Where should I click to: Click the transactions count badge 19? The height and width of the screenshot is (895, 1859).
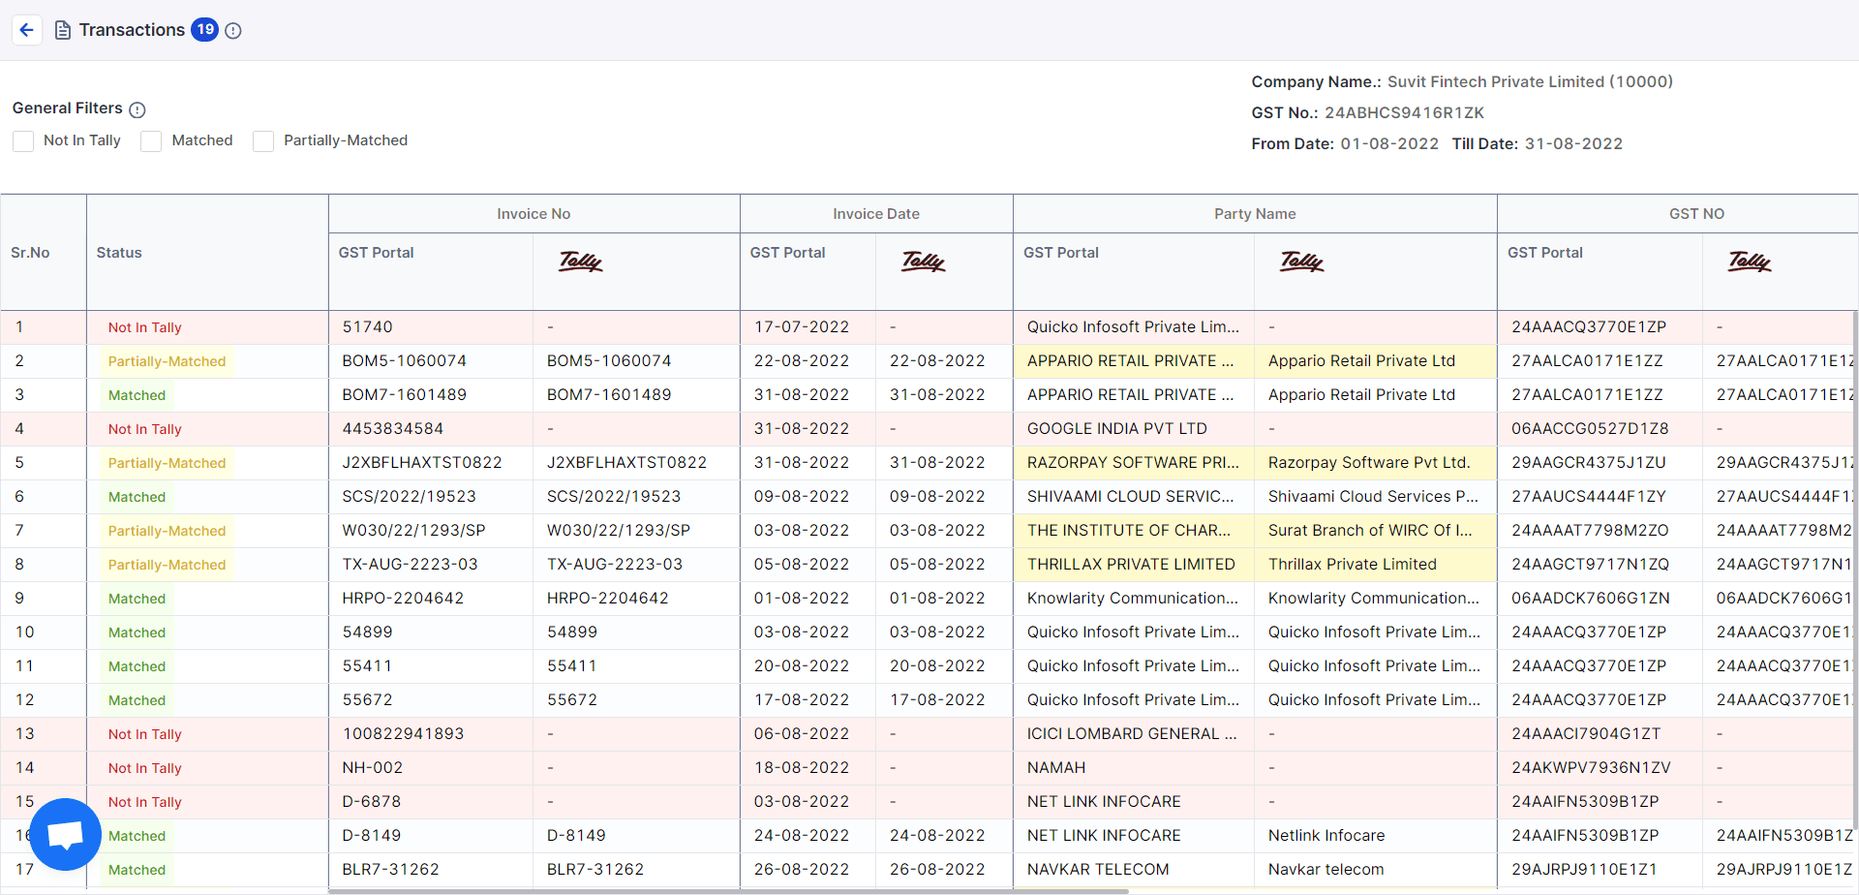click(205, 30)
